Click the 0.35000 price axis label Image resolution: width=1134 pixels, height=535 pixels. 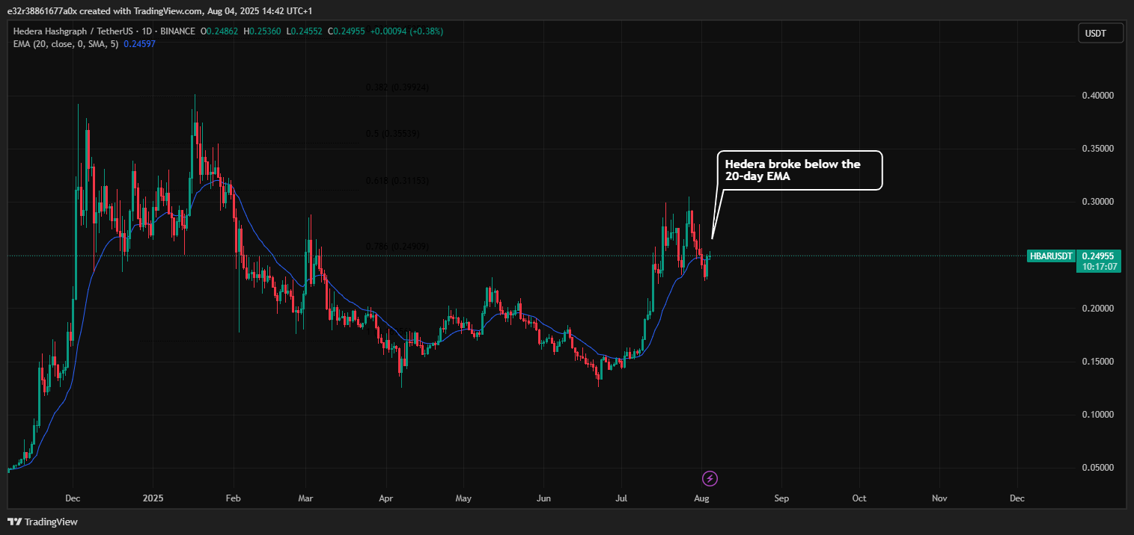[x=1098, y=149]
